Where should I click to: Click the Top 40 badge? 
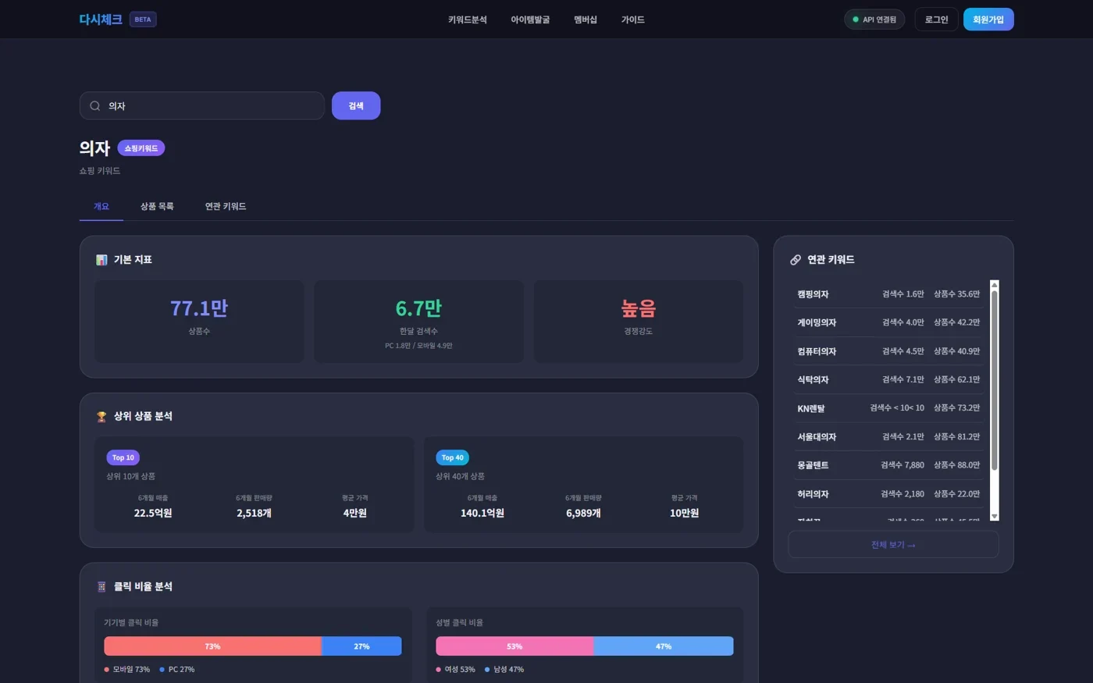tap(453, 458)
